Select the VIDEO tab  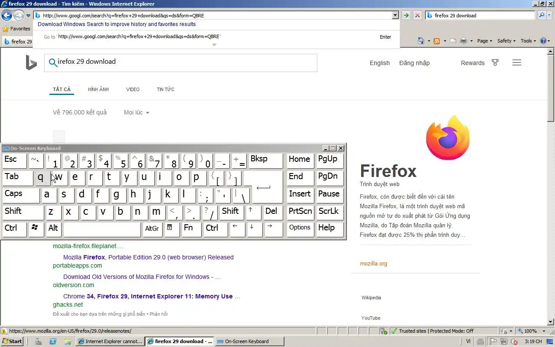tap(133, 89)
